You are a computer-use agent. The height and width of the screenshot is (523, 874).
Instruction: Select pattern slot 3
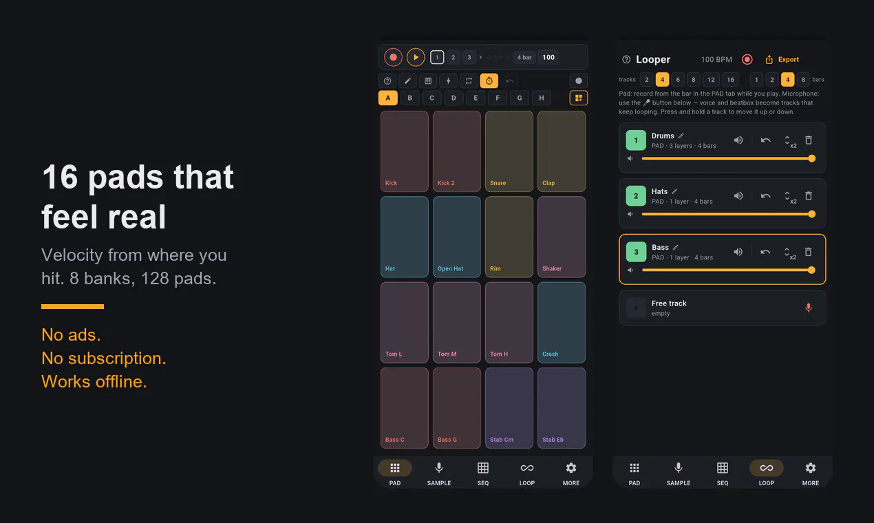(x=469, y=57)
